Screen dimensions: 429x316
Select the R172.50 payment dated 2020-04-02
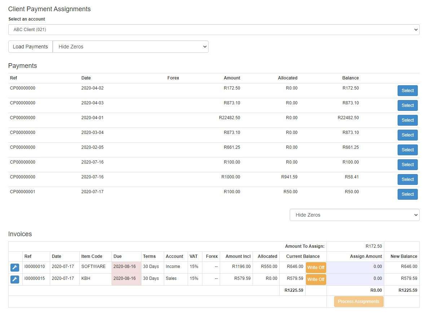407,91
